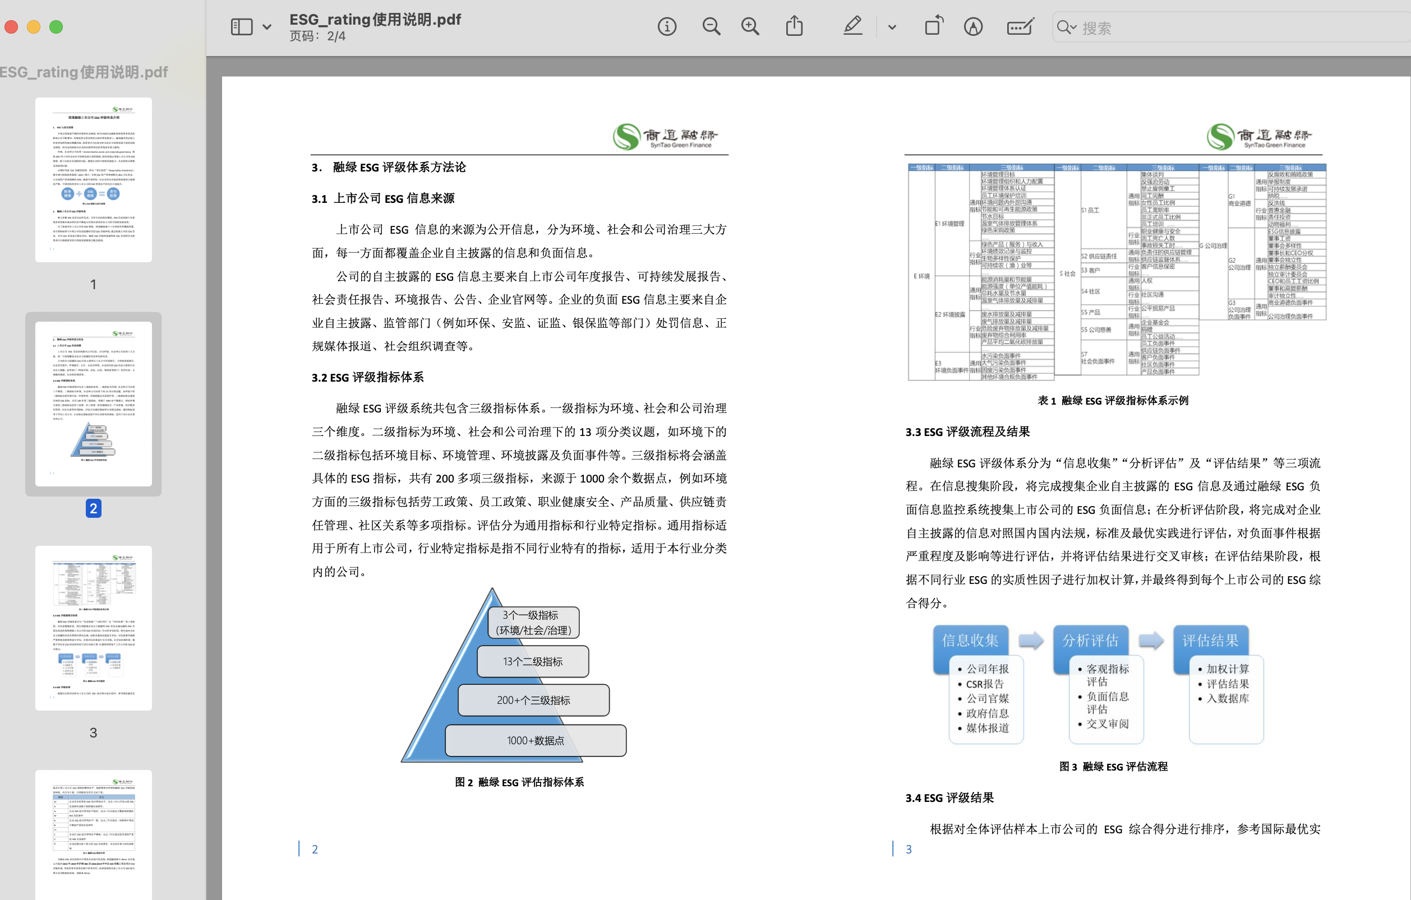1411x900 pixels.
Task: Open page 4 thumbnail in sidebar
Action: (x=93, y=834)
